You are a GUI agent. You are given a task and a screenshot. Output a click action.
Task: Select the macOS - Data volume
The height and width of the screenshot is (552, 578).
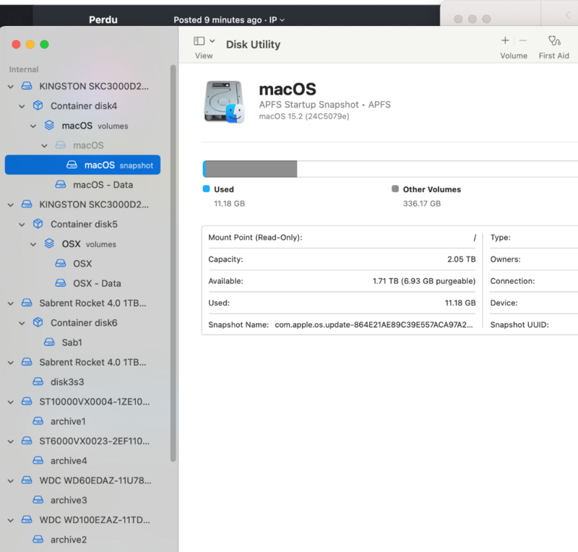coord(103,185)
